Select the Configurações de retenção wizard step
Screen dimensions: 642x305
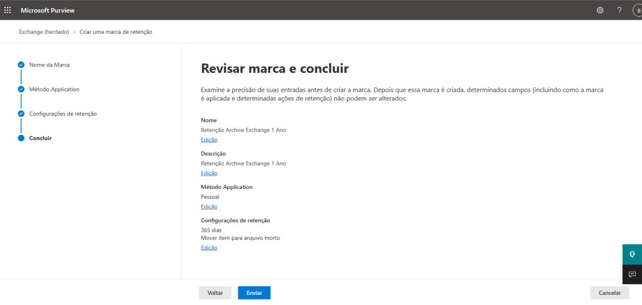[63, 114]
